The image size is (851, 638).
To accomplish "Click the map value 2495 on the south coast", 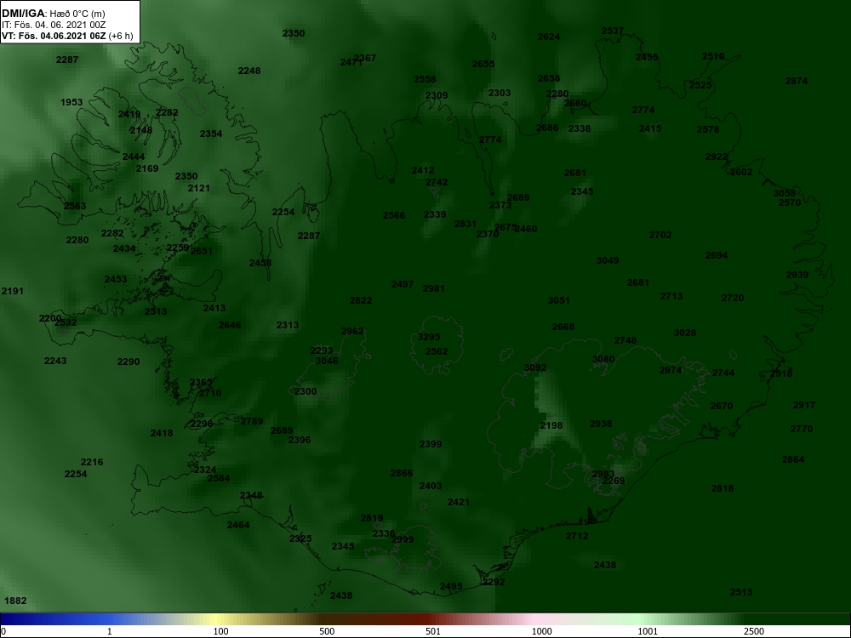I will click(451, 586).
